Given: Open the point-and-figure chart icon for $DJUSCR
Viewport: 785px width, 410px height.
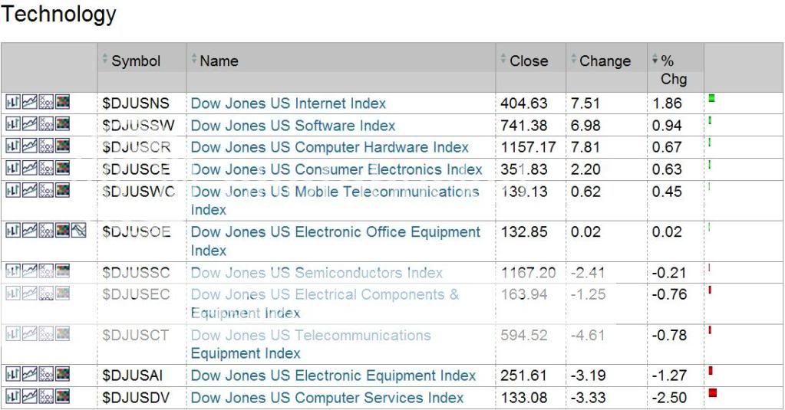Looking at the screenshot, I should [46, 145].
